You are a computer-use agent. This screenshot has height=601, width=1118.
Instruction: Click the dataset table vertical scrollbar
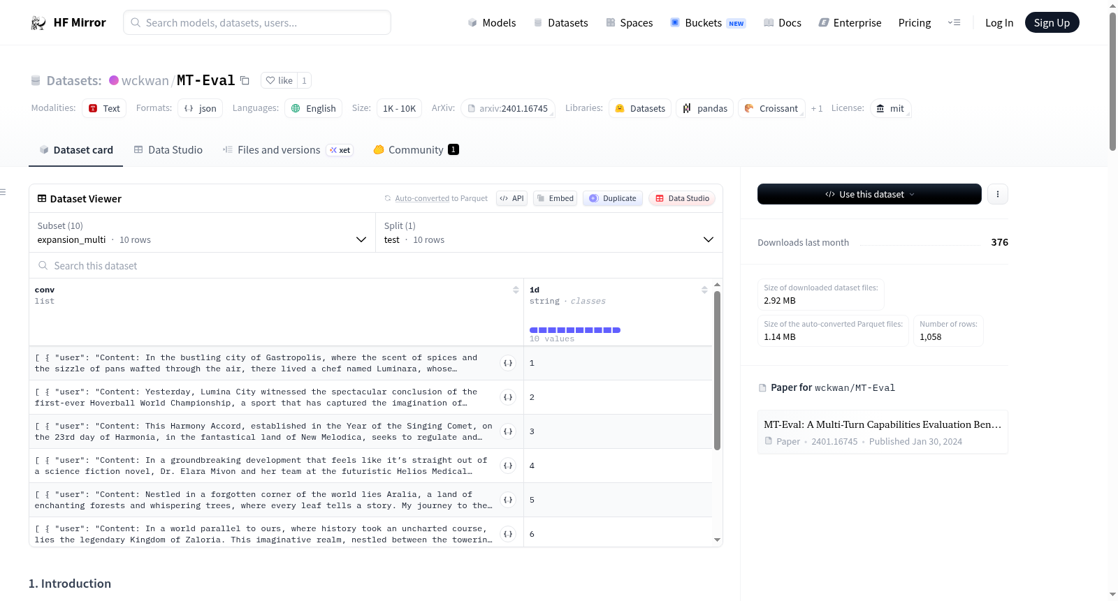[x=717, y=370]
